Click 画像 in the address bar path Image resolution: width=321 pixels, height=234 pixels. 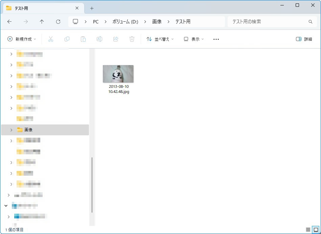(x=157, y=22)
